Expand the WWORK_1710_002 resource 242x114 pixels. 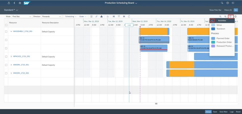(11, 73)
